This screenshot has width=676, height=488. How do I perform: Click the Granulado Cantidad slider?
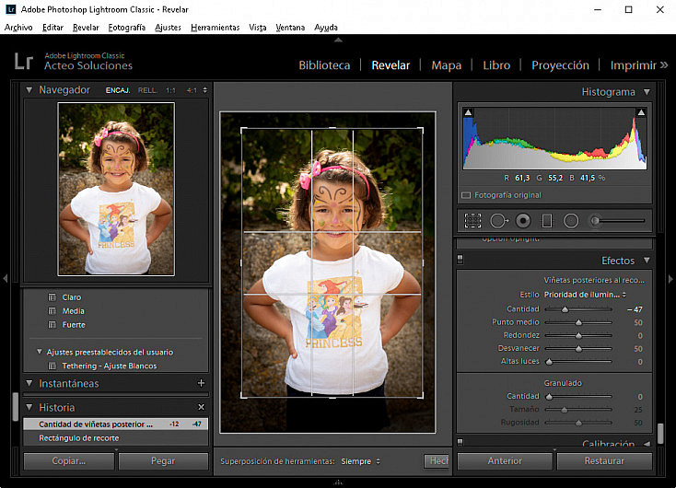click(x=578, y=396)
